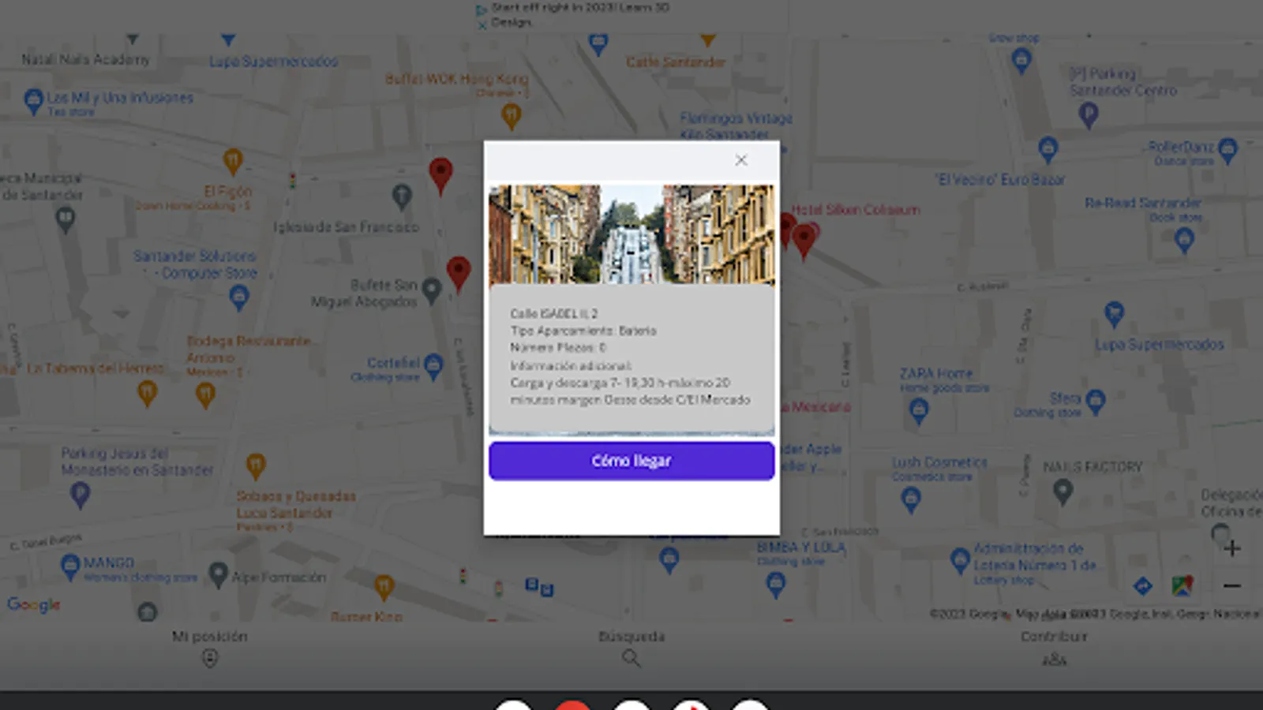
Task: Click the Google logo on the map
Action: click(34, 605)
